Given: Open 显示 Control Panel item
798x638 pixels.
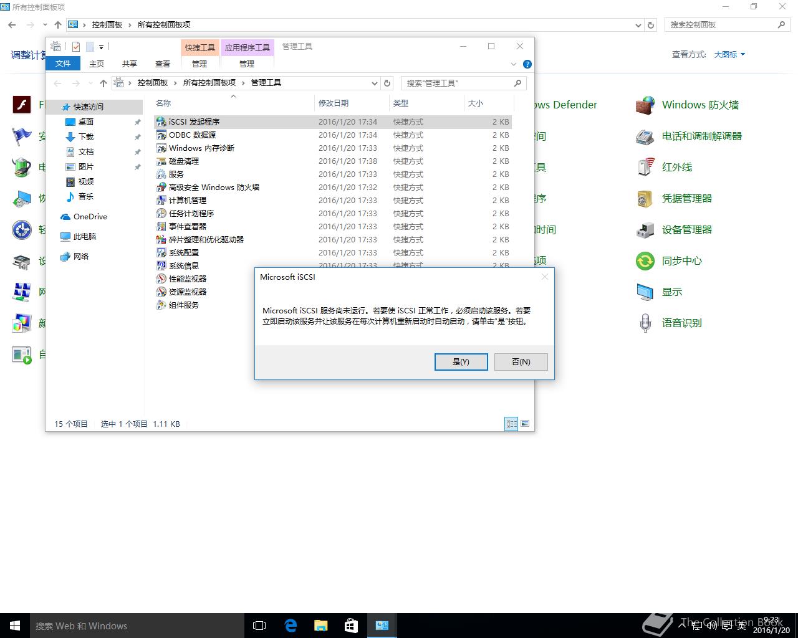Looking at the screenshot, I should [x=659, y=292].
